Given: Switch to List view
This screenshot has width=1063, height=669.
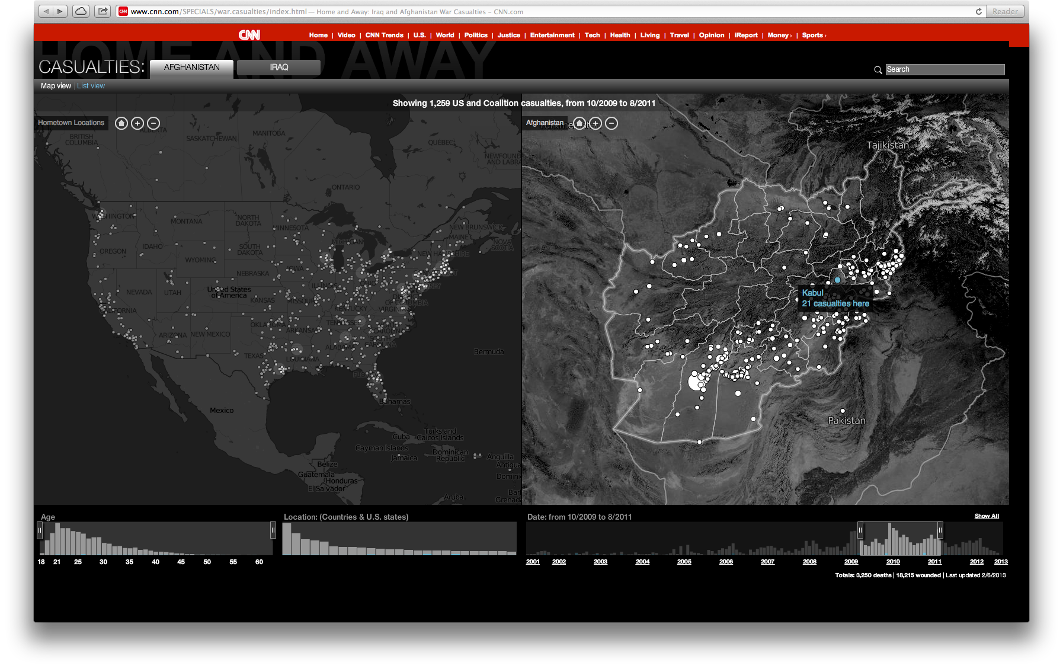Looking at the screenshot, I should pyautogui.click(x=91, y=86).
